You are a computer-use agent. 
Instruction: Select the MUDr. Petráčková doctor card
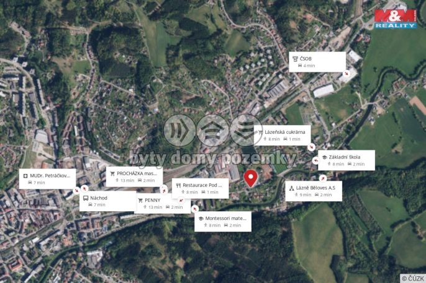[x=48, y=179]
